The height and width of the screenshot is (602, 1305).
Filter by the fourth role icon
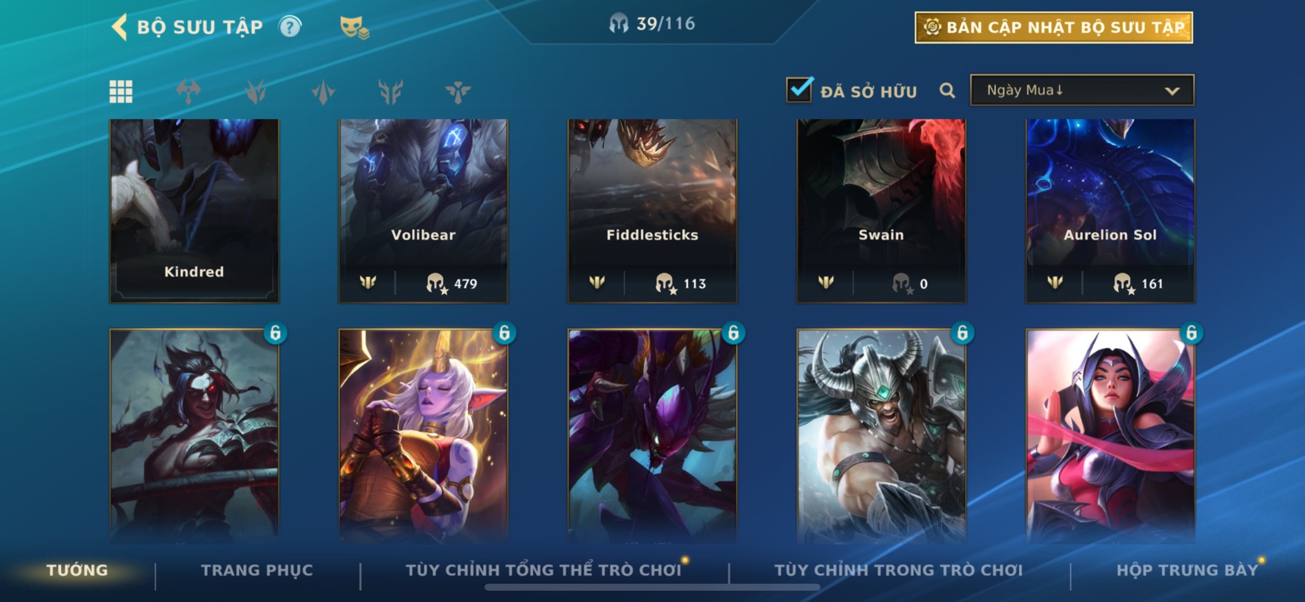point(390,91)
